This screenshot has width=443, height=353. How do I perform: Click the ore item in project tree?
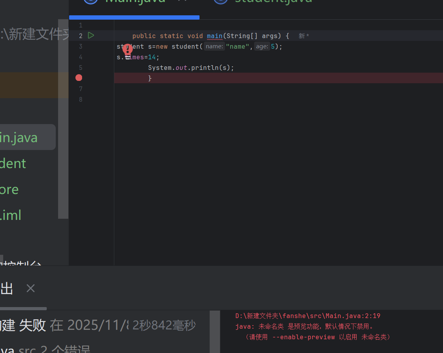tap(9, 189)
